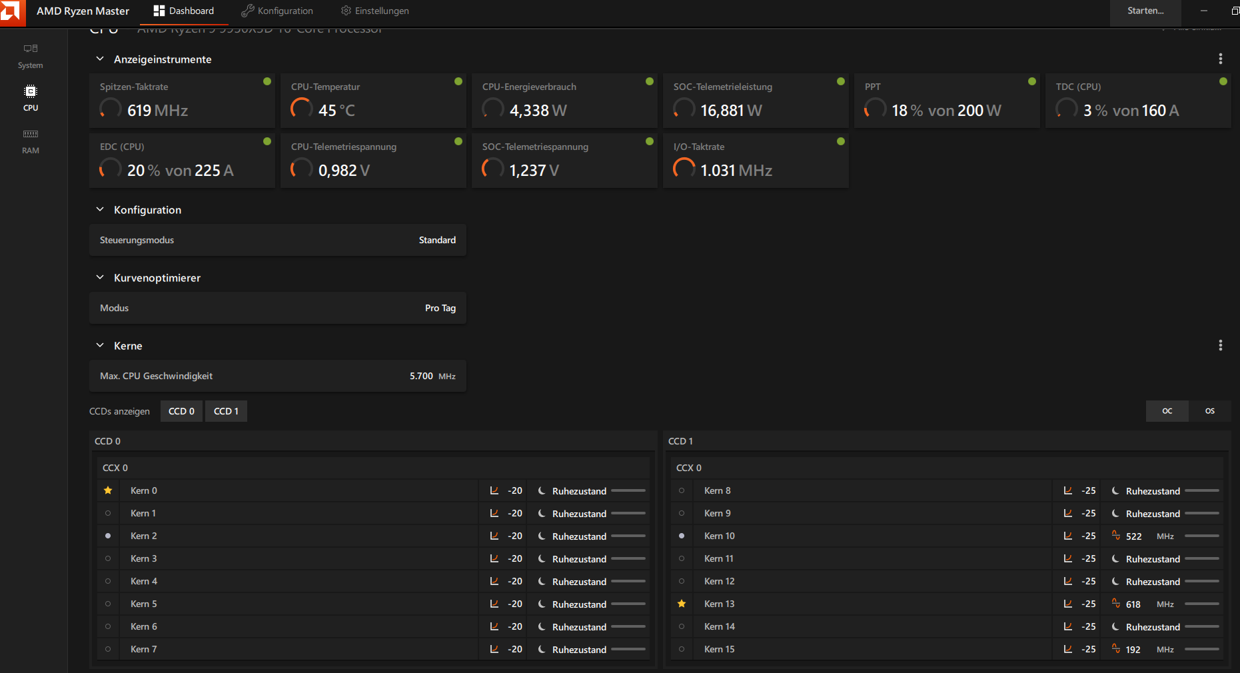The image size is (1240, 673).
Task: Click the circle marker beside Kern 1
Action: [108, 513]
